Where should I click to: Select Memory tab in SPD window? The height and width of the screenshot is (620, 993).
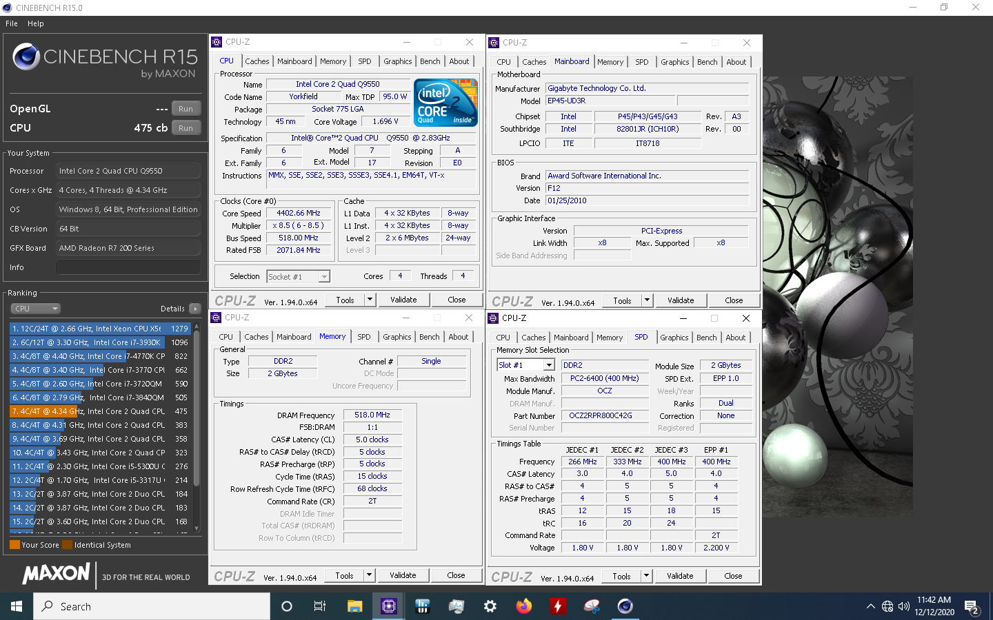tap(610, 338)
